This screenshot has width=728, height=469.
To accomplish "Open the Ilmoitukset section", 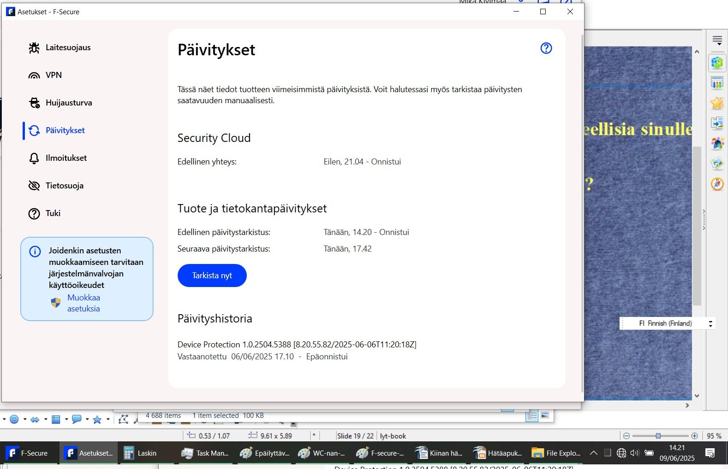I will [x=58, y=158].
